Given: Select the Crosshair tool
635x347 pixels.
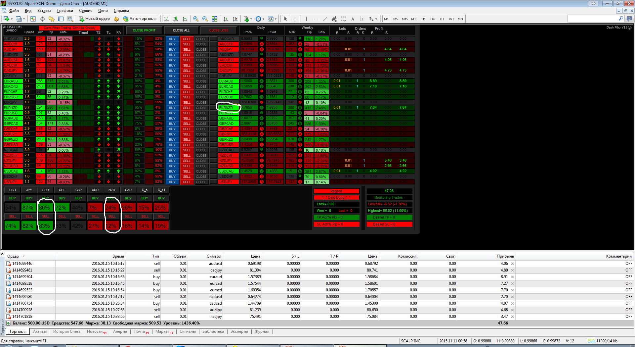Looking at the screenshot, I should click(295, 19).
